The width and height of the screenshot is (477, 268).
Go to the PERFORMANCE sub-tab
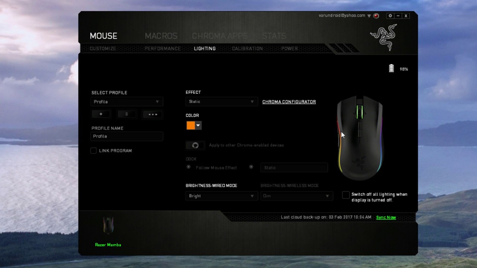point(162,48)
